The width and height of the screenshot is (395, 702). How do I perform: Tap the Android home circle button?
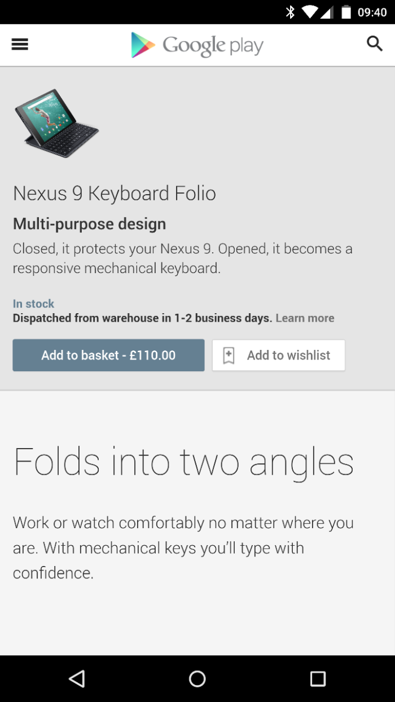(197, 678)
